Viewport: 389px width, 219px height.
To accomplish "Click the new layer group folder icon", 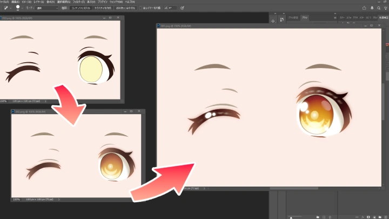I will point(380,217).
